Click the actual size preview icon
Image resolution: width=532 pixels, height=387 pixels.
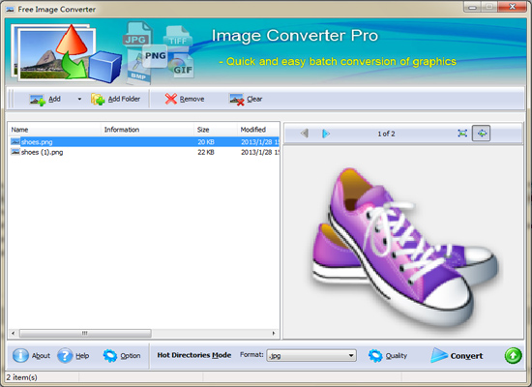[462, 134]
